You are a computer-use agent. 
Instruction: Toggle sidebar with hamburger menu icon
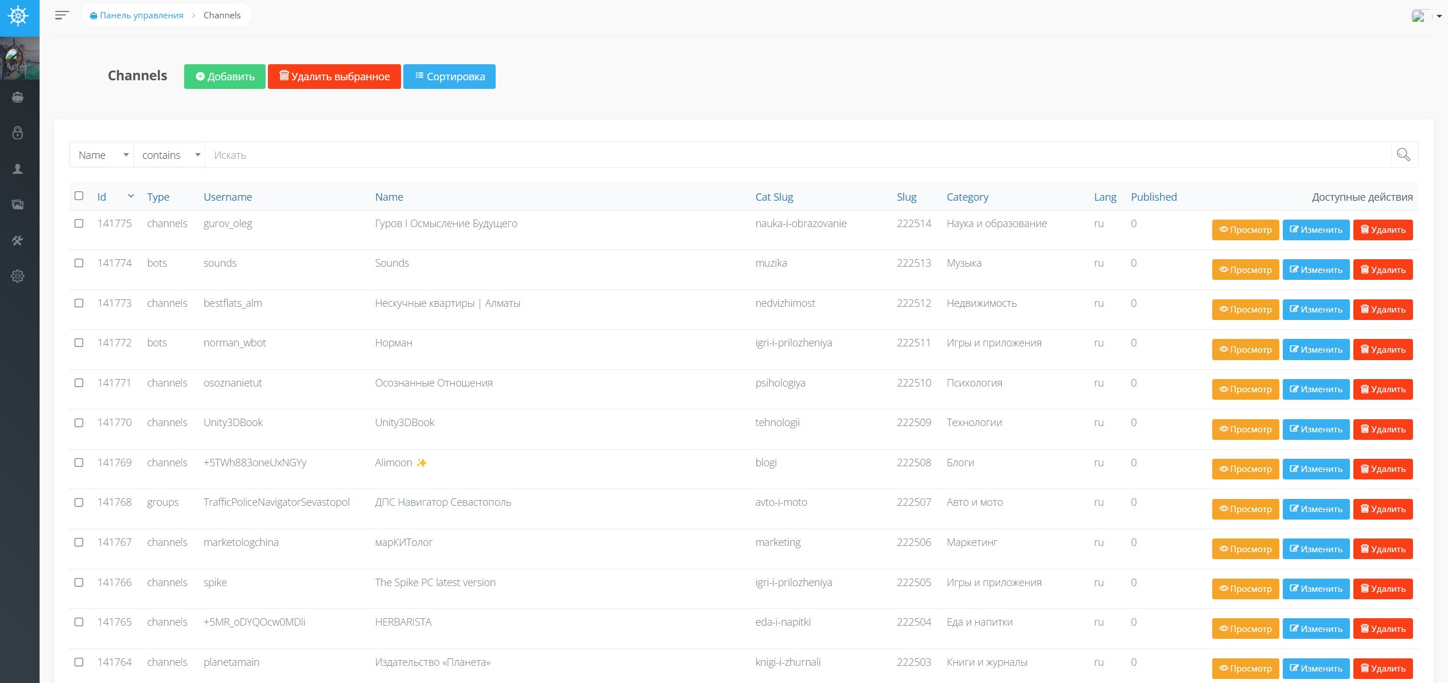click(62, 15)
